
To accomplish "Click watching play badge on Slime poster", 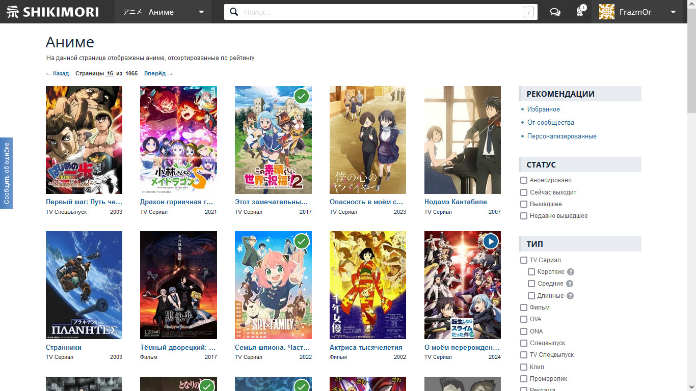I will click(x=491, y=241).
